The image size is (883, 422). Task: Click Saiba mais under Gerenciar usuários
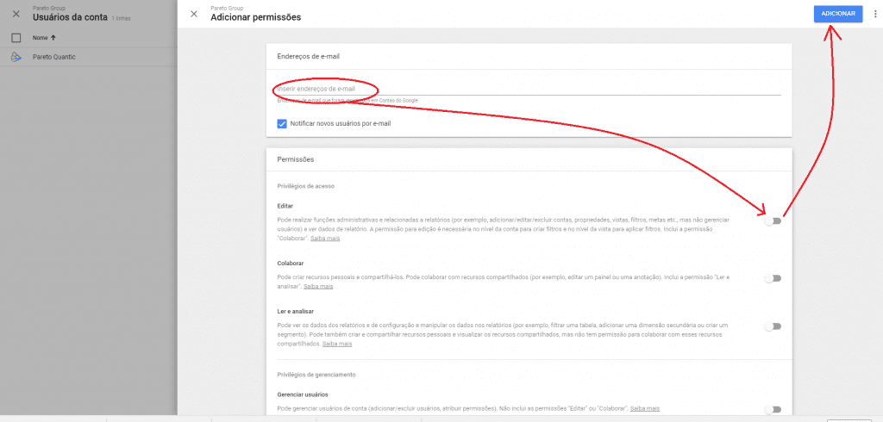pos(645,407)
